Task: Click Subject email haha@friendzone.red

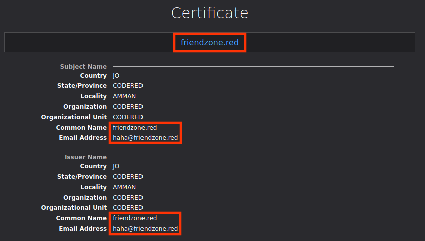Action: tap(145, 138)
